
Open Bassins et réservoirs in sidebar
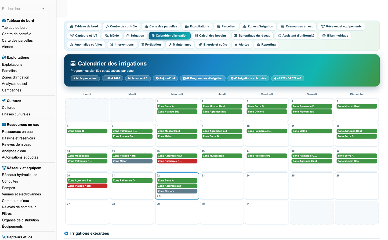coord(19,138)
